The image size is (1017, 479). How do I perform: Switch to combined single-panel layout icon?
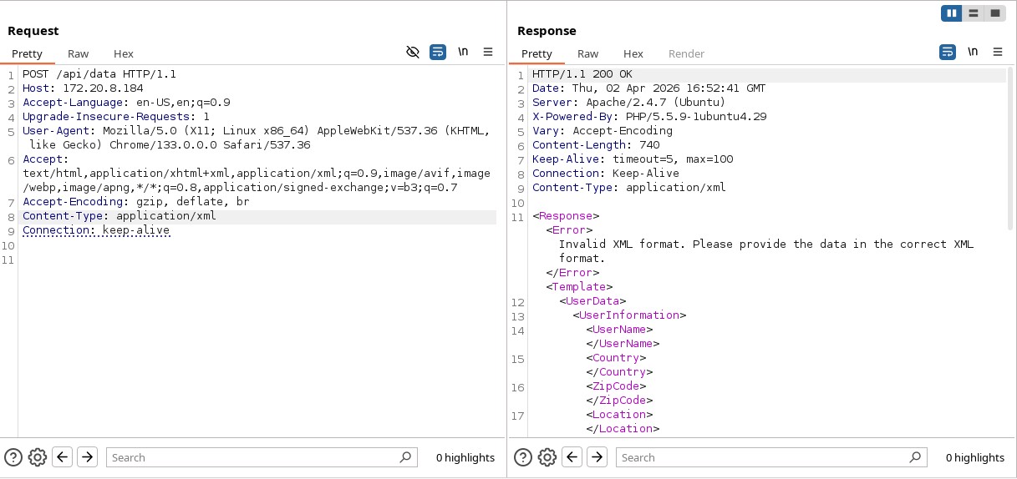click(x=994, y=13)
